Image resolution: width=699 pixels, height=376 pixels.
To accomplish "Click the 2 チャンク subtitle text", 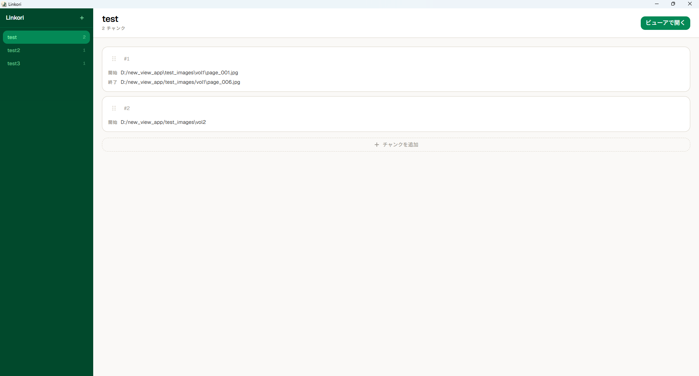I will [x=114, y=28].
